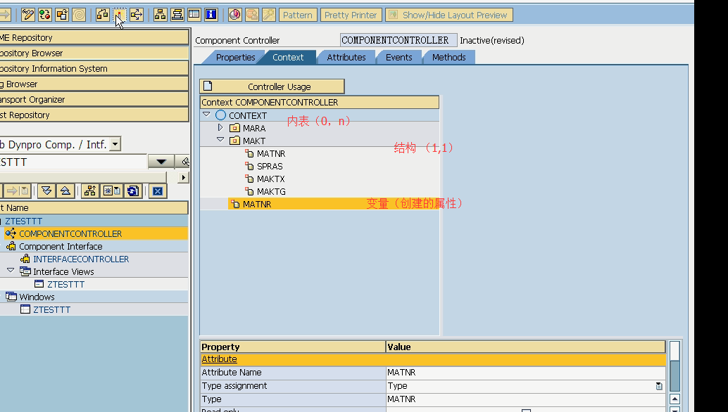Click the right scroll arrow under object name
Image resolution: width=728 pixels, height=412 pixels.
183,177
